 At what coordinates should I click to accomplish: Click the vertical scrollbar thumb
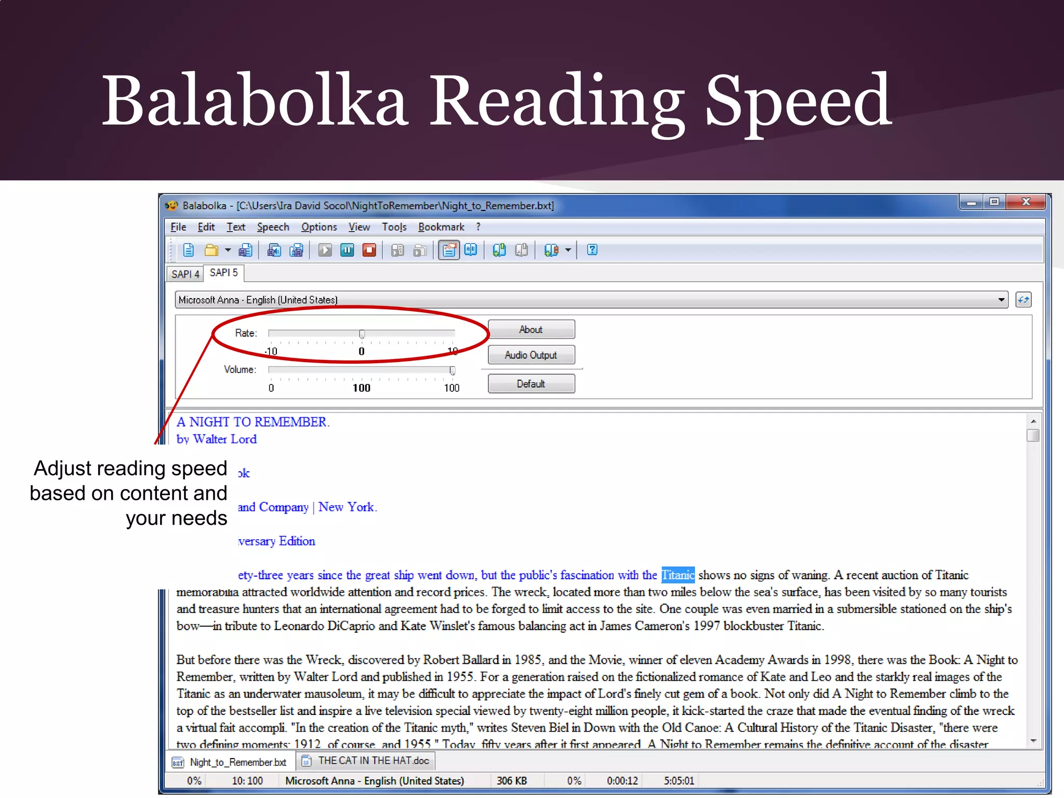(1033, 435)
